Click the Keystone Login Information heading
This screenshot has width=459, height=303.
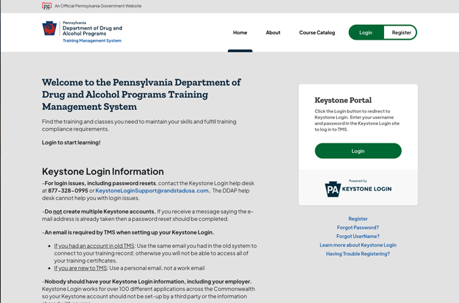103,171
